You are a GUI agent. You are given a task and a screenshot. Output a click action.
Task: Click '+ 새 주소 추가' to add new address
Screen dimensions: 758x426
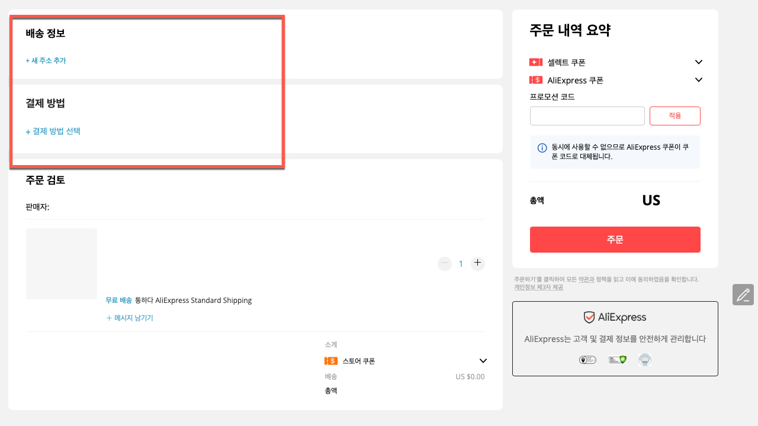pyautogui.click(x=46, y=60)
